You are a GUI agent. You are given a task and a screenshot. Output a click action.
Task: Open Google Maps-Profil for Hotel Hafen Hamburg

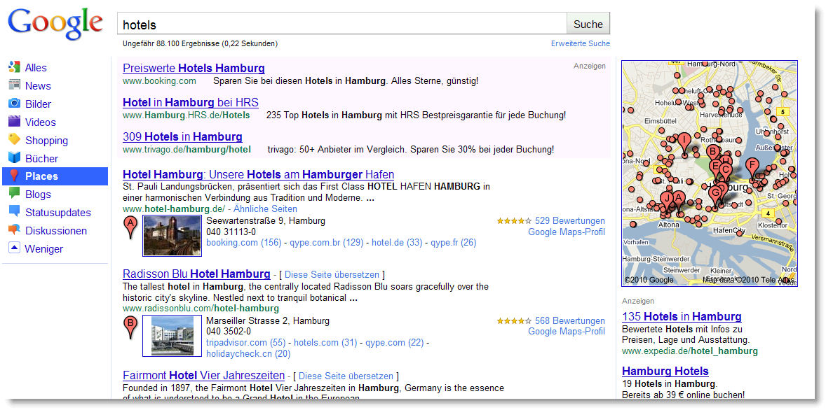tap(567, 232)
